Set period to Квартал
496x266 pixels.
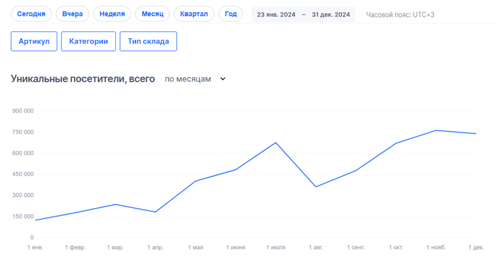[x=194, y=14]
